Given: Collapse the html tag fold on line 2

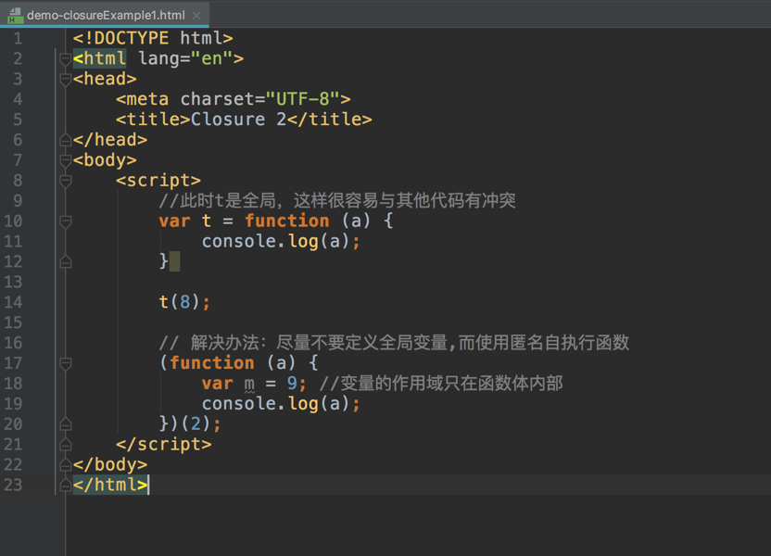Looking at the screenshot, I should [x=66, y=59].
